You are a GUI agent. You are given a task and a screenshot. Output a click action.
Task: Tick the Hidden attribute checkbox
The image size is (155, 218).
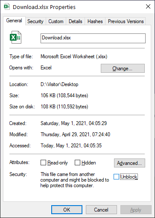77,162
